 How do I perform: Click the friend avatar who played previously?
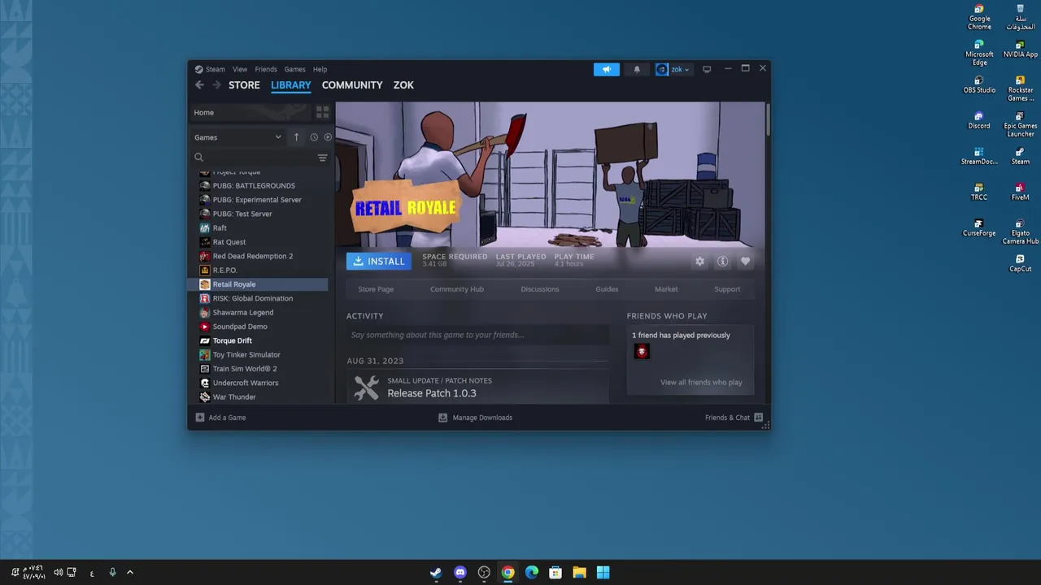642,351
